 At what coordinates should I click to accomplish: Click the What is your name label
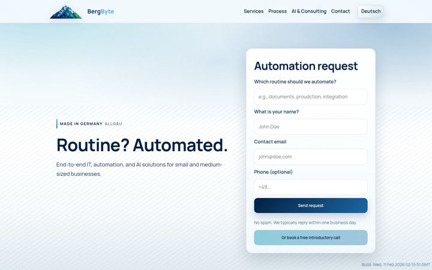pyautogui.click(x=277, y=112)
